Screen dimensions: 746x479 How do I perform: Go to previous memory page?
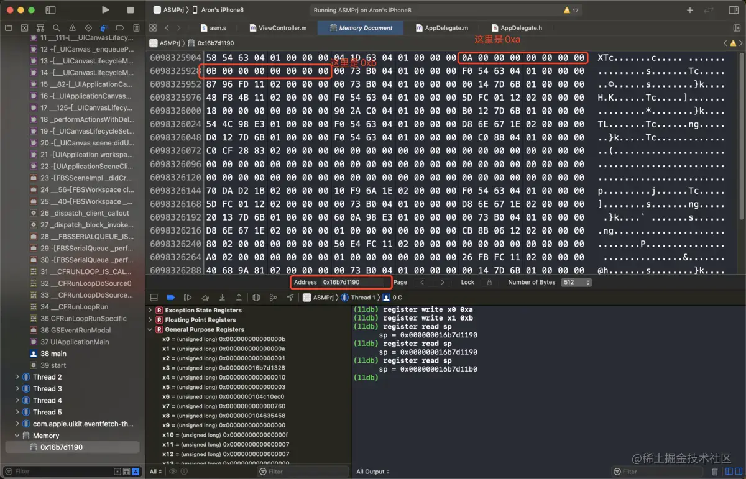click(422, 282)
